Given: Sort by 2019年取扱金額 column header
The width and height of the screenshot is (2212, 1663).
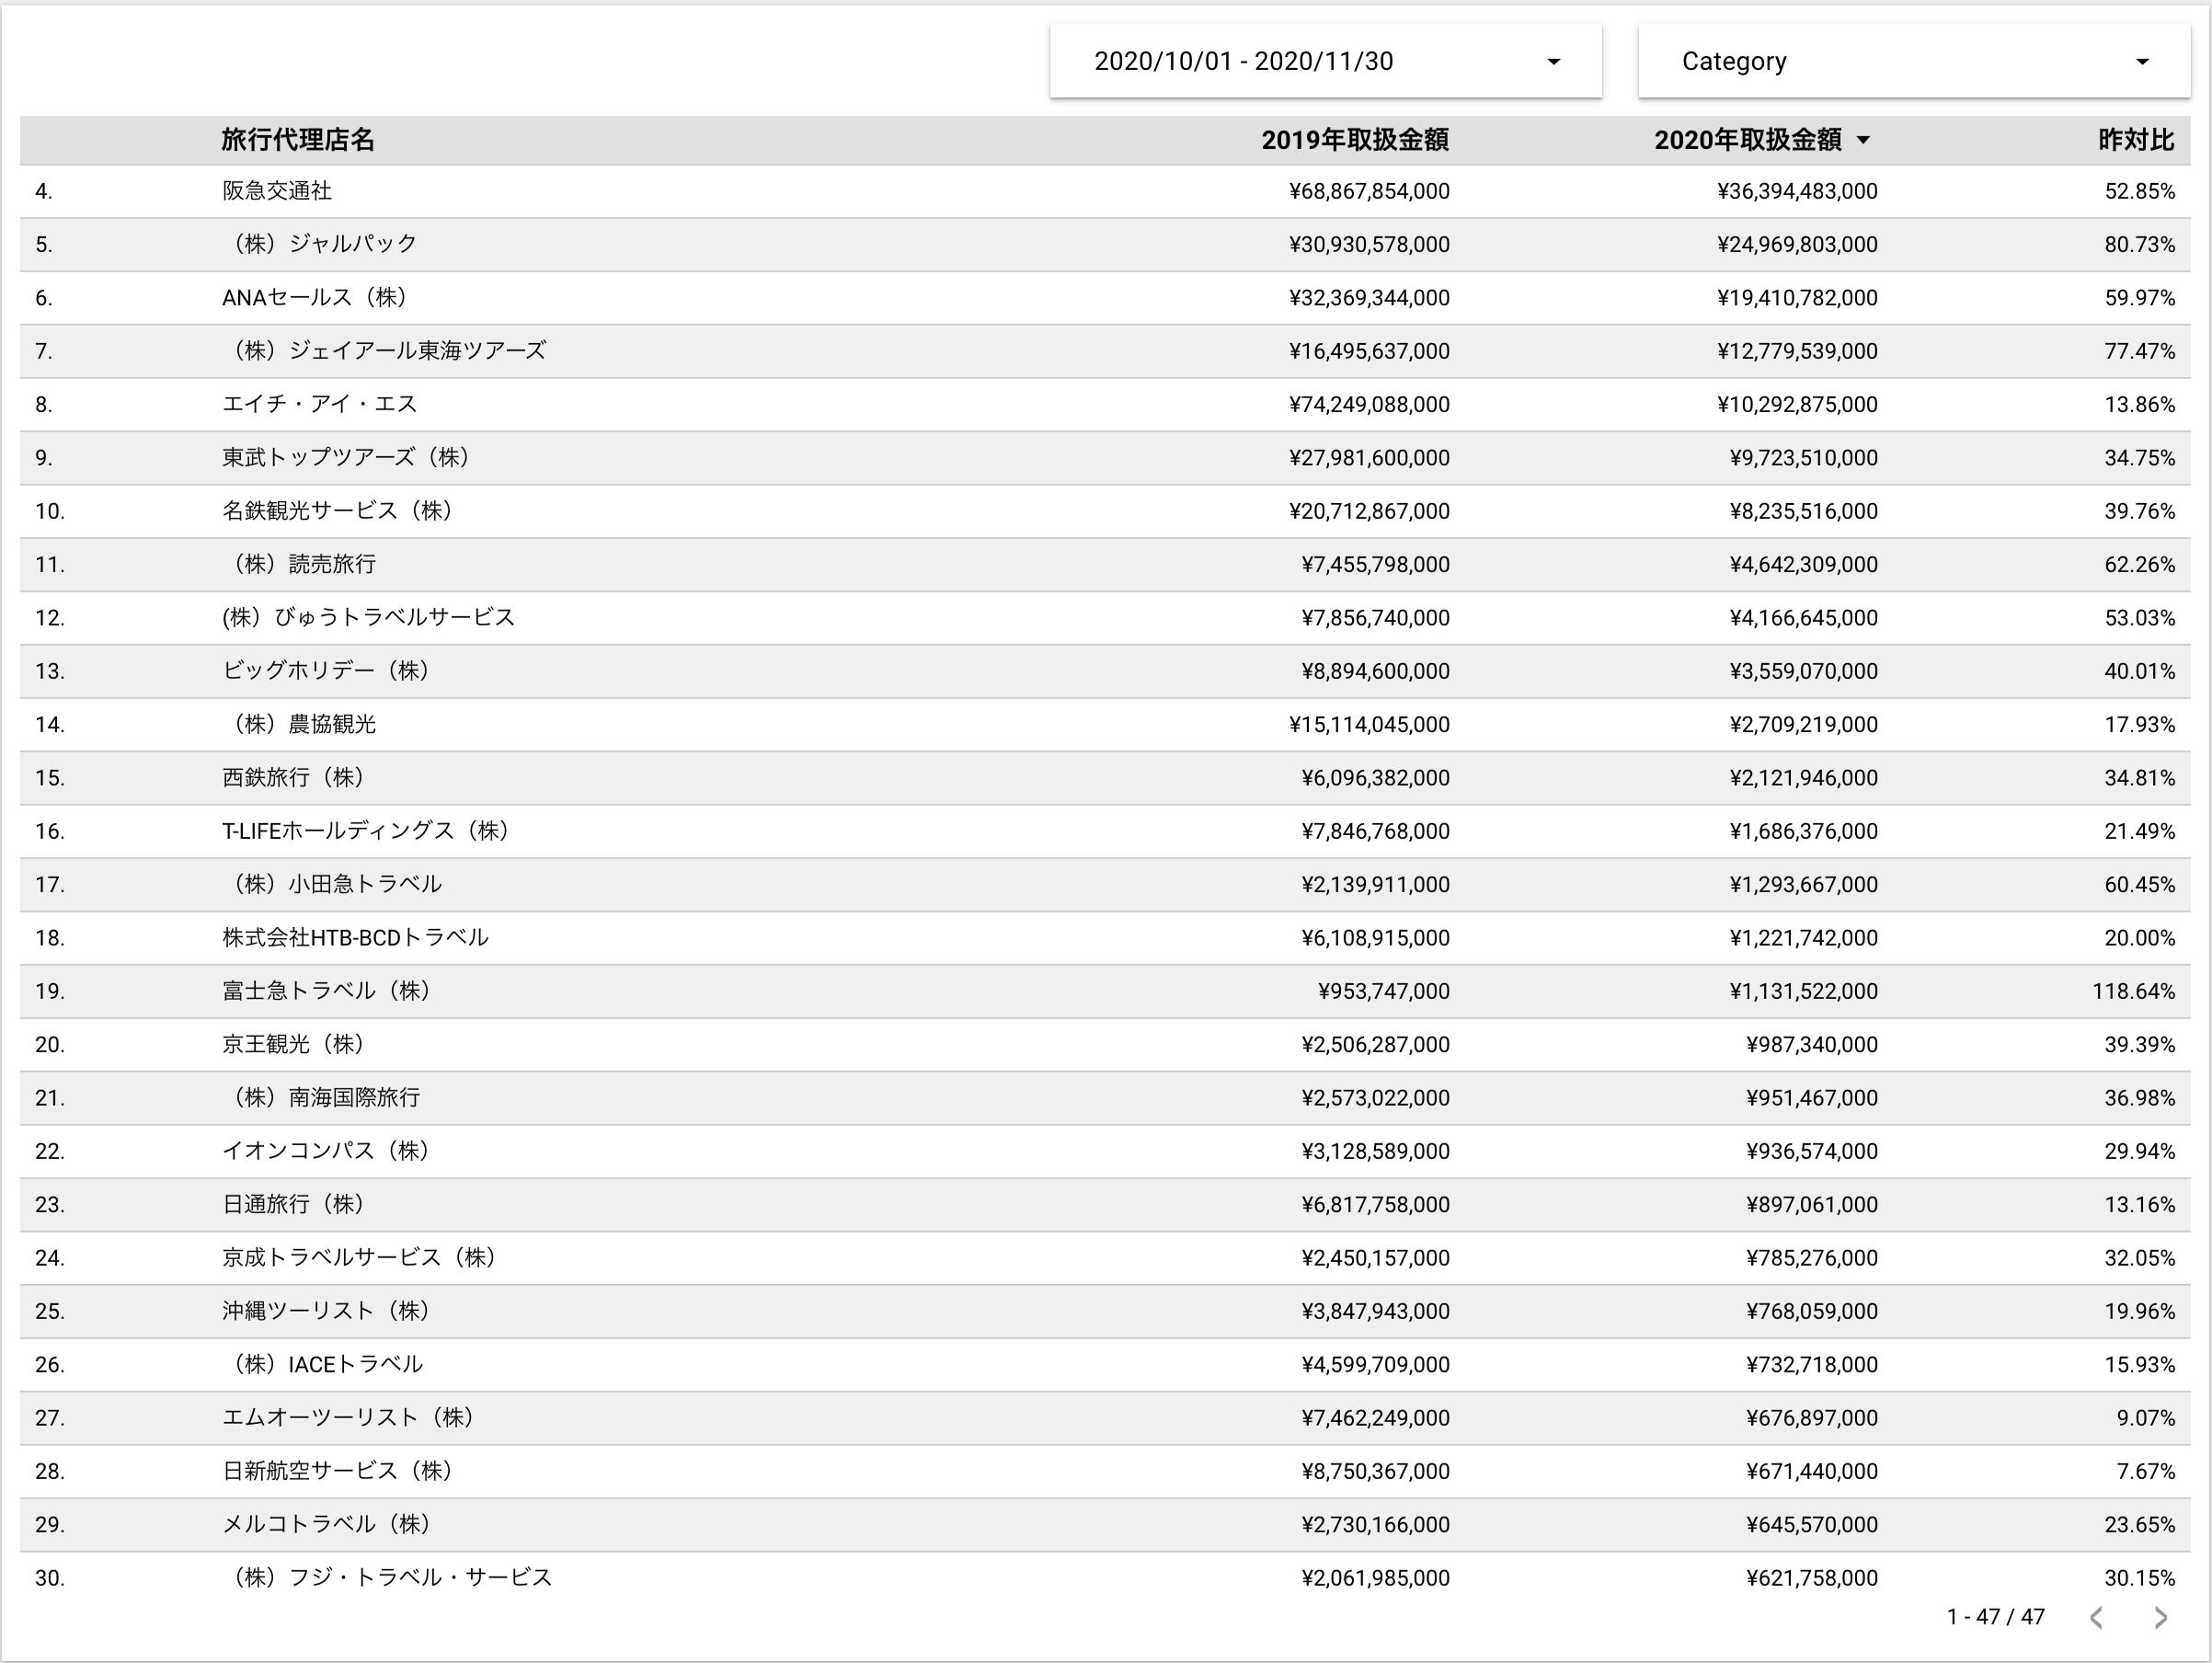Looking at the screenshot, I should click(1355, 140).
